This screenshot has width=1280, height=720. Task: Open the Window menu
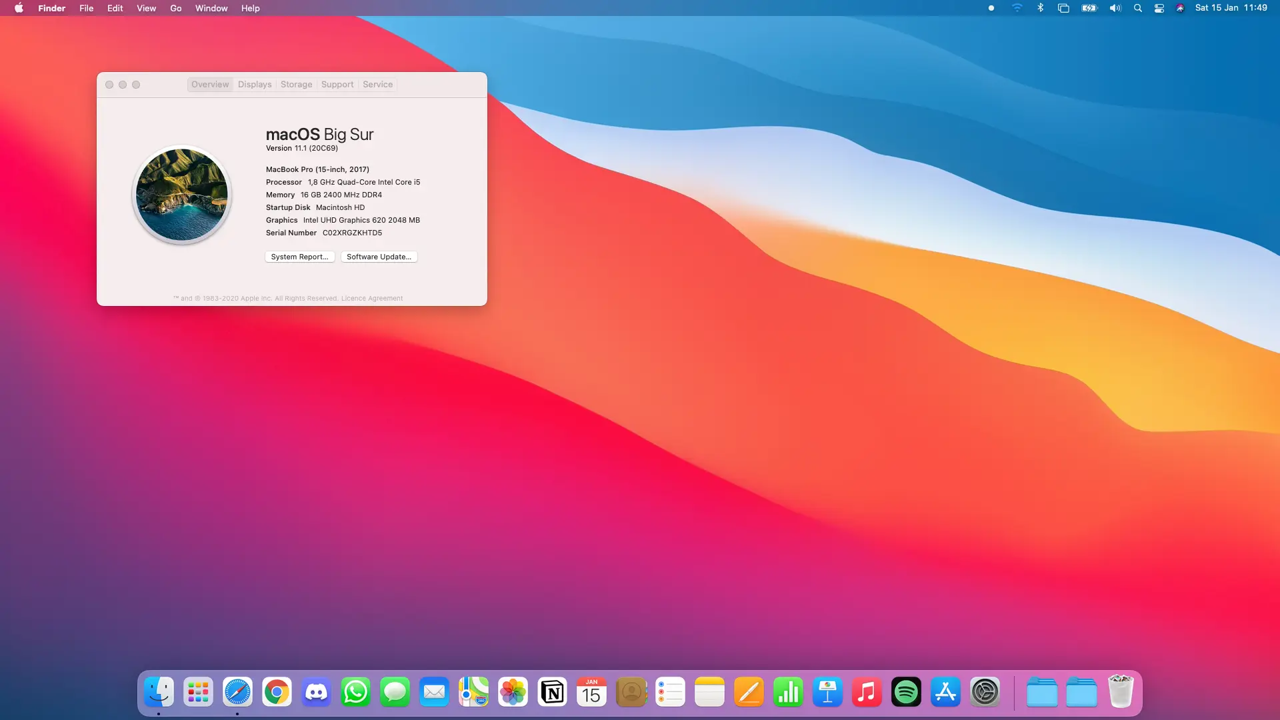(211, 8)
